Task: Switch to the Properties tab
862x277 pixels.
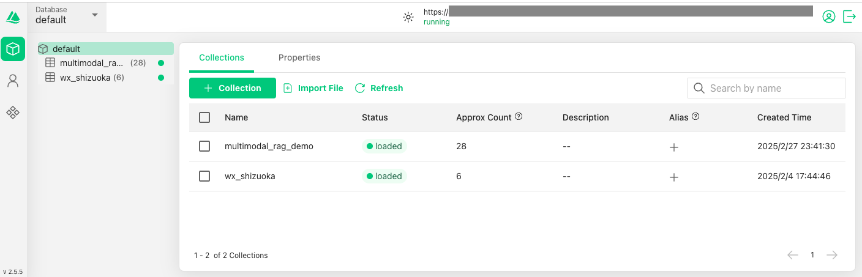Action: pyautogui.click(x=299, y=57)
